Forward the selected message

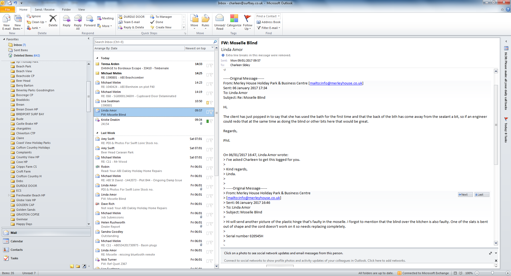(90, 21)
